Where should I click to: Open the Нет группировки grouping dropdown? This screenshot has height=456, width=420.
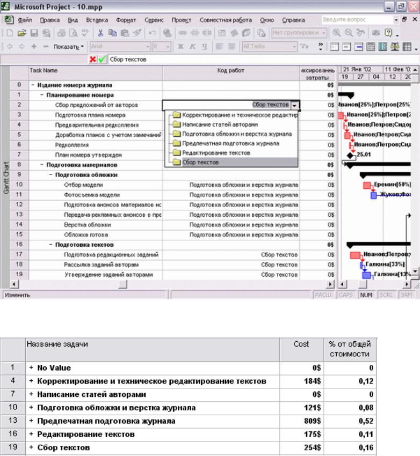tap(324, 33)
